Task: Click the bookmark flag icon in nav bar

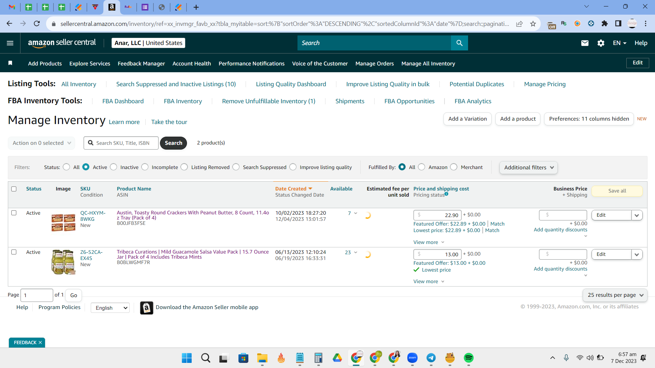Action: coord(10,63)
